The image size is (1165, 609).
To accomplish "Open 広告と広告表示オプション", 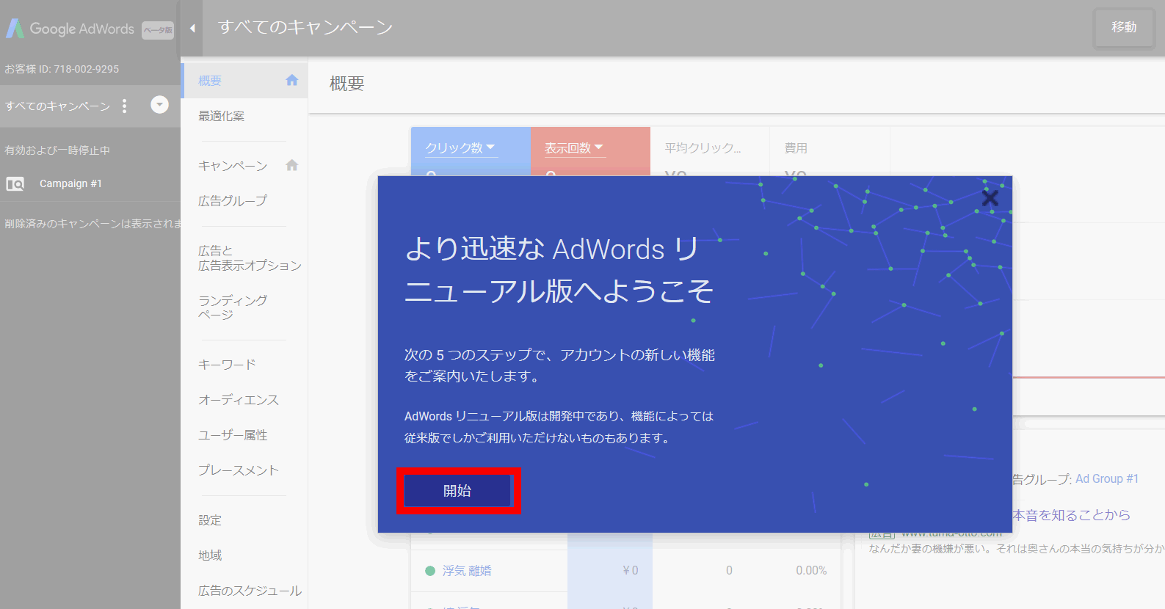I will [250, 258].
